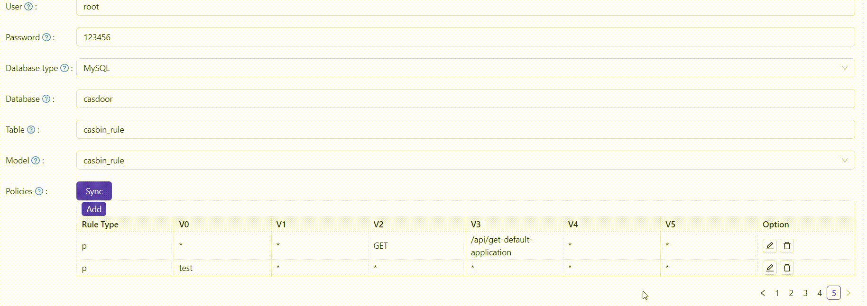Focus the Table name input field
867x306 pixels.
(x=465, y=130)
